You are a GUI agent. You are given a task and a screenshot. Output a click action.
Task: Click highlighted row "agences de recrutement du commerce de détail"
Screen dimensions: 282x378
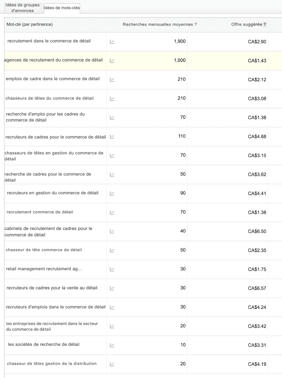(x=53, y=60)
